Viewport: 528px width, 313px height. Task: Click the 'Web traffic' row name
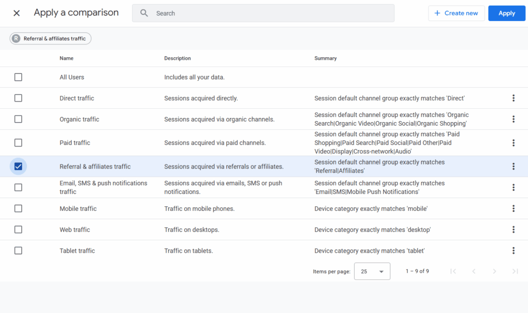point(75,229)
